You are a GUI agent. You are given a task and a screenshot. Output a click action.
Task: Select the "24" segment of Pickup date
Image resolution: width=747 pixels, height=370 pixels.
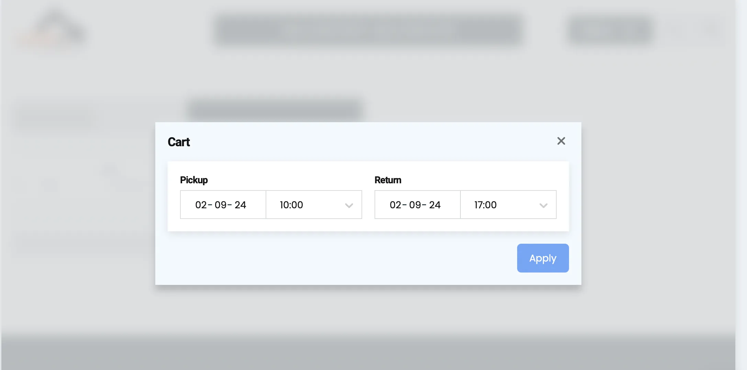[240, 205]
